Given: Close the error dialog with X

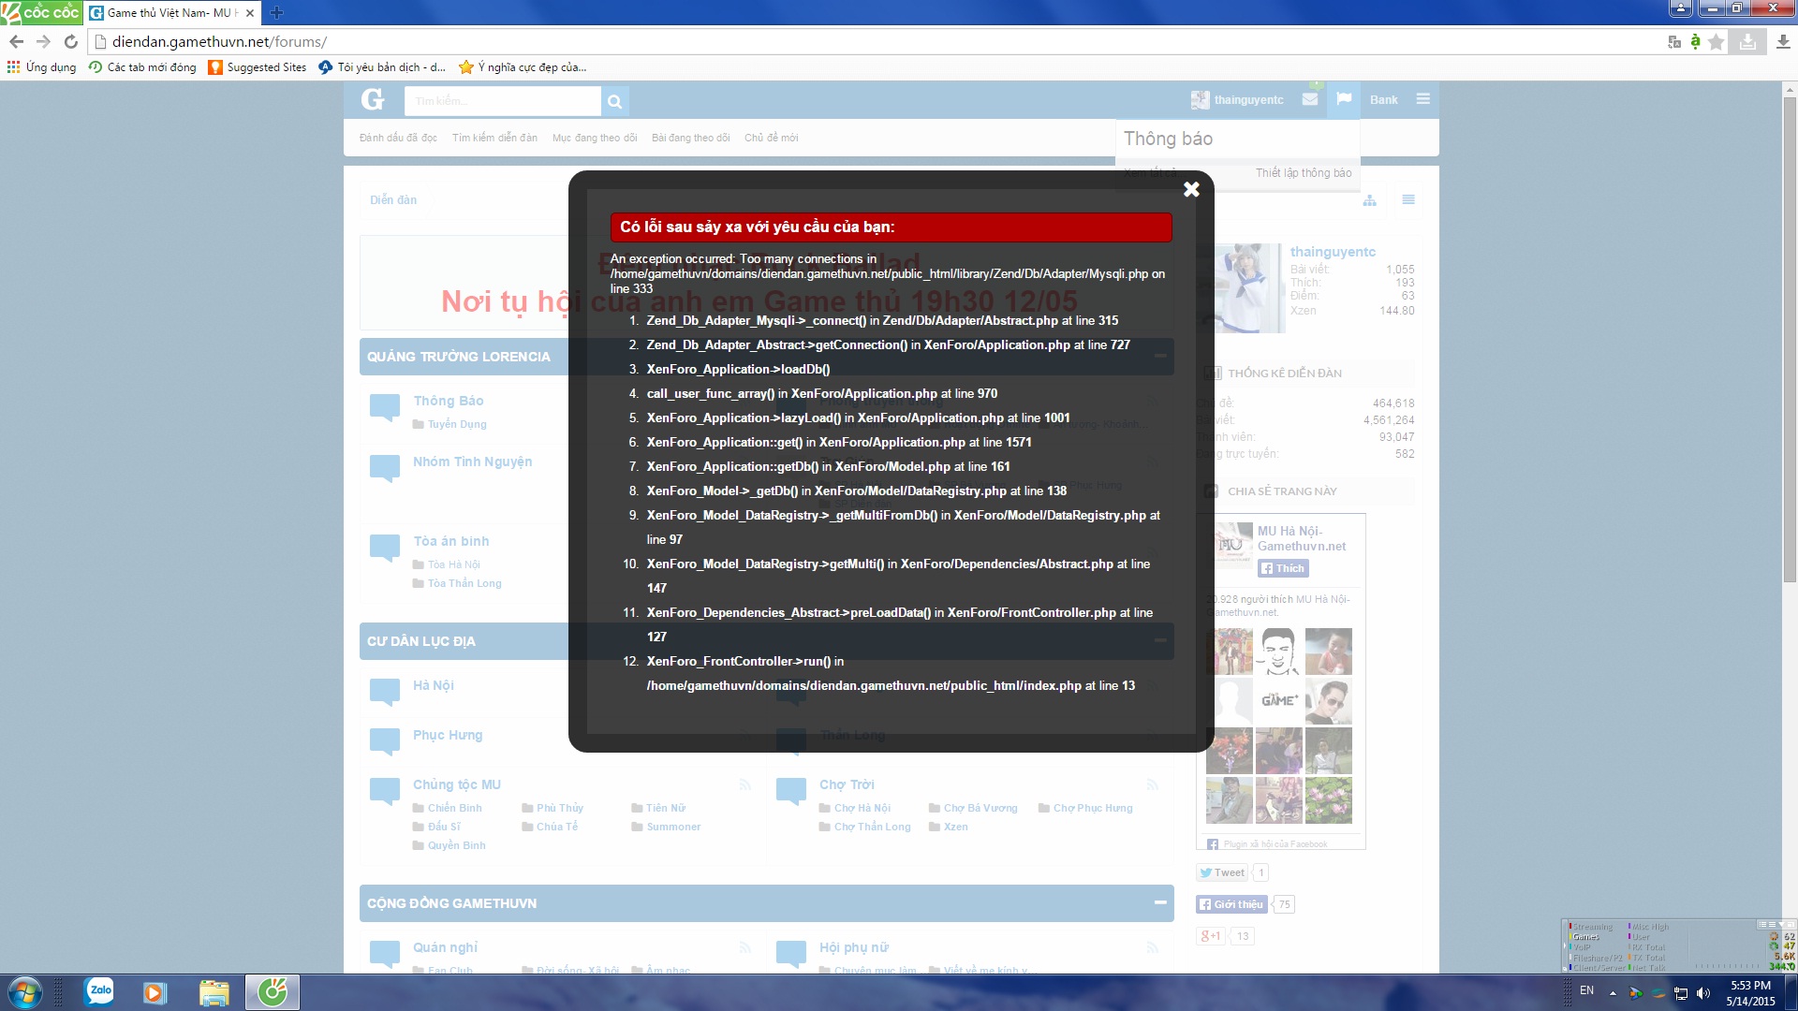Looking at the screenshot, I should (x=1191, y=189).
